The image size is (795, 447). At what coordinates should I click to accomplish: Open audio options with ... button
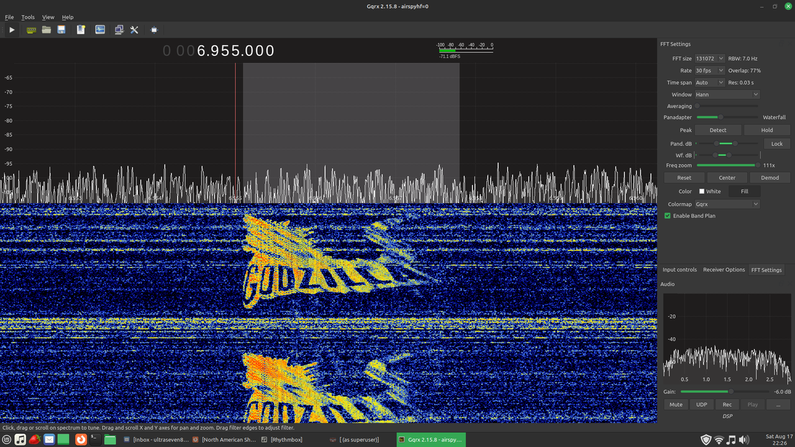[778, 404]
